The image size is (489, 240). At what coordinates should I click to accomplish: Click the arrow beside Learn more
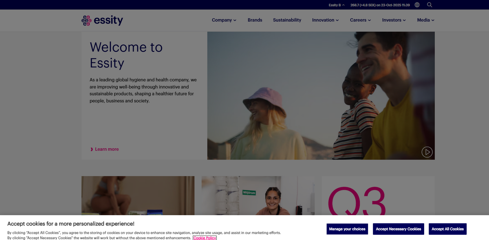click(92, 149)
